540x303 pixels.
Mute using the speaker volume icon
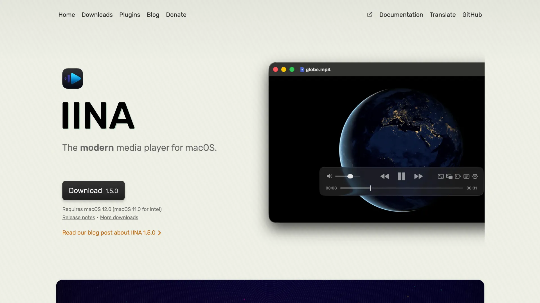[329, 176]
